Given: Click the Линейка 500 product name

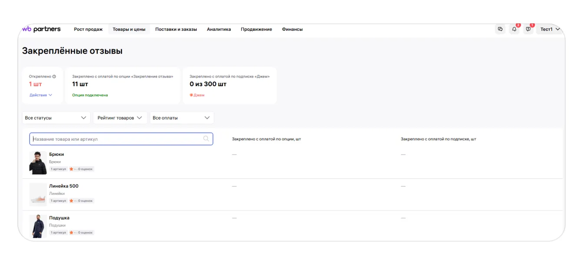Looking at the screenshot, I should [x=64, y=186].
